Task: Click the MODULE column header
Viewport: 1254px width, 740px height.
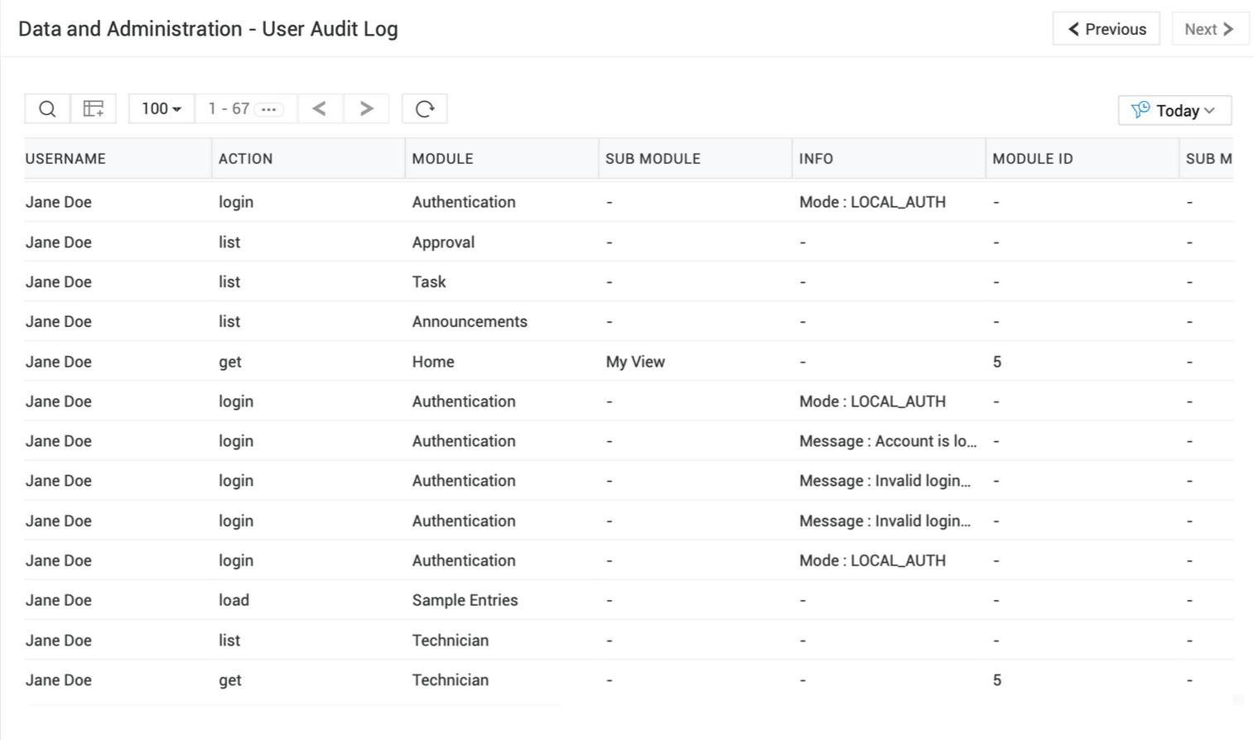Action: pyautogui.click(x=442, y=159)
